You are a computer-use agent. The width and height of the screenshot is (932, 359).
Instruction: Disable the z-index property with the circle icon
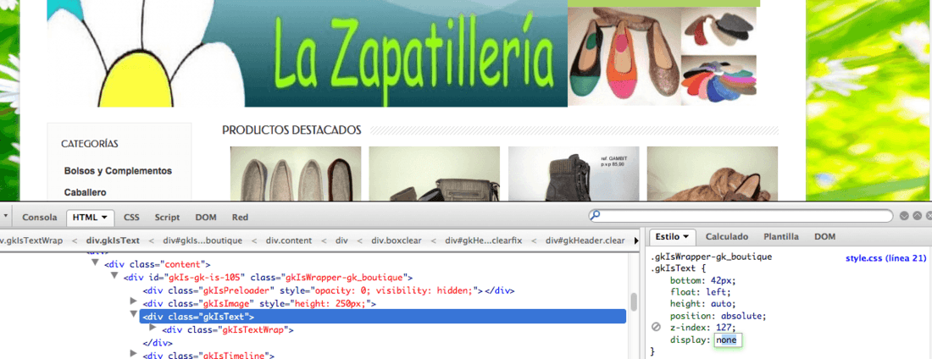[656, 327]
